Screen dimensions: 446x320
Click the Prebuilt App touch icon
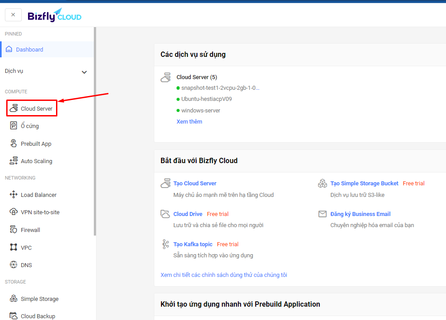click(x=14, y=144)
